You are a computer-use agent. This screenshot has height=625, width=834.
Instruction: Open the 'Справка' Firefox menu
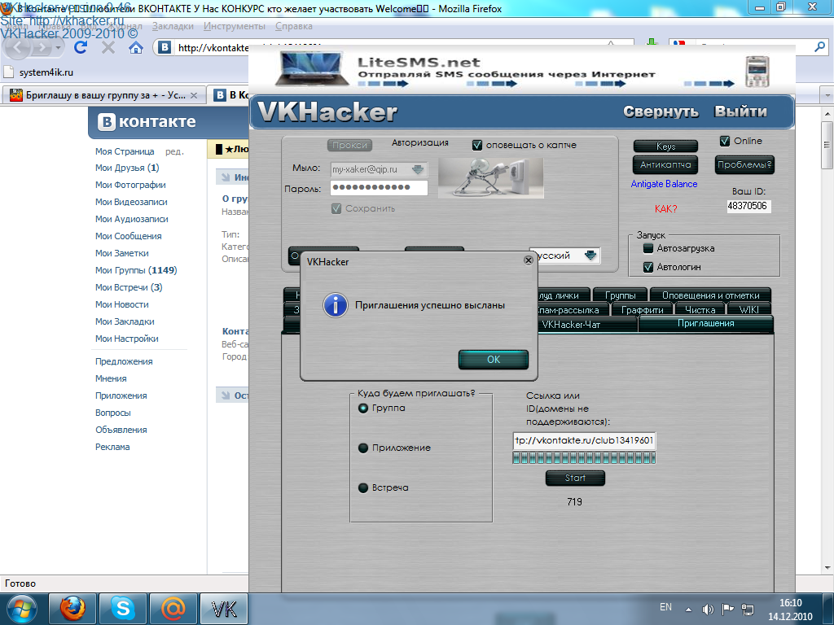[293, 26]
